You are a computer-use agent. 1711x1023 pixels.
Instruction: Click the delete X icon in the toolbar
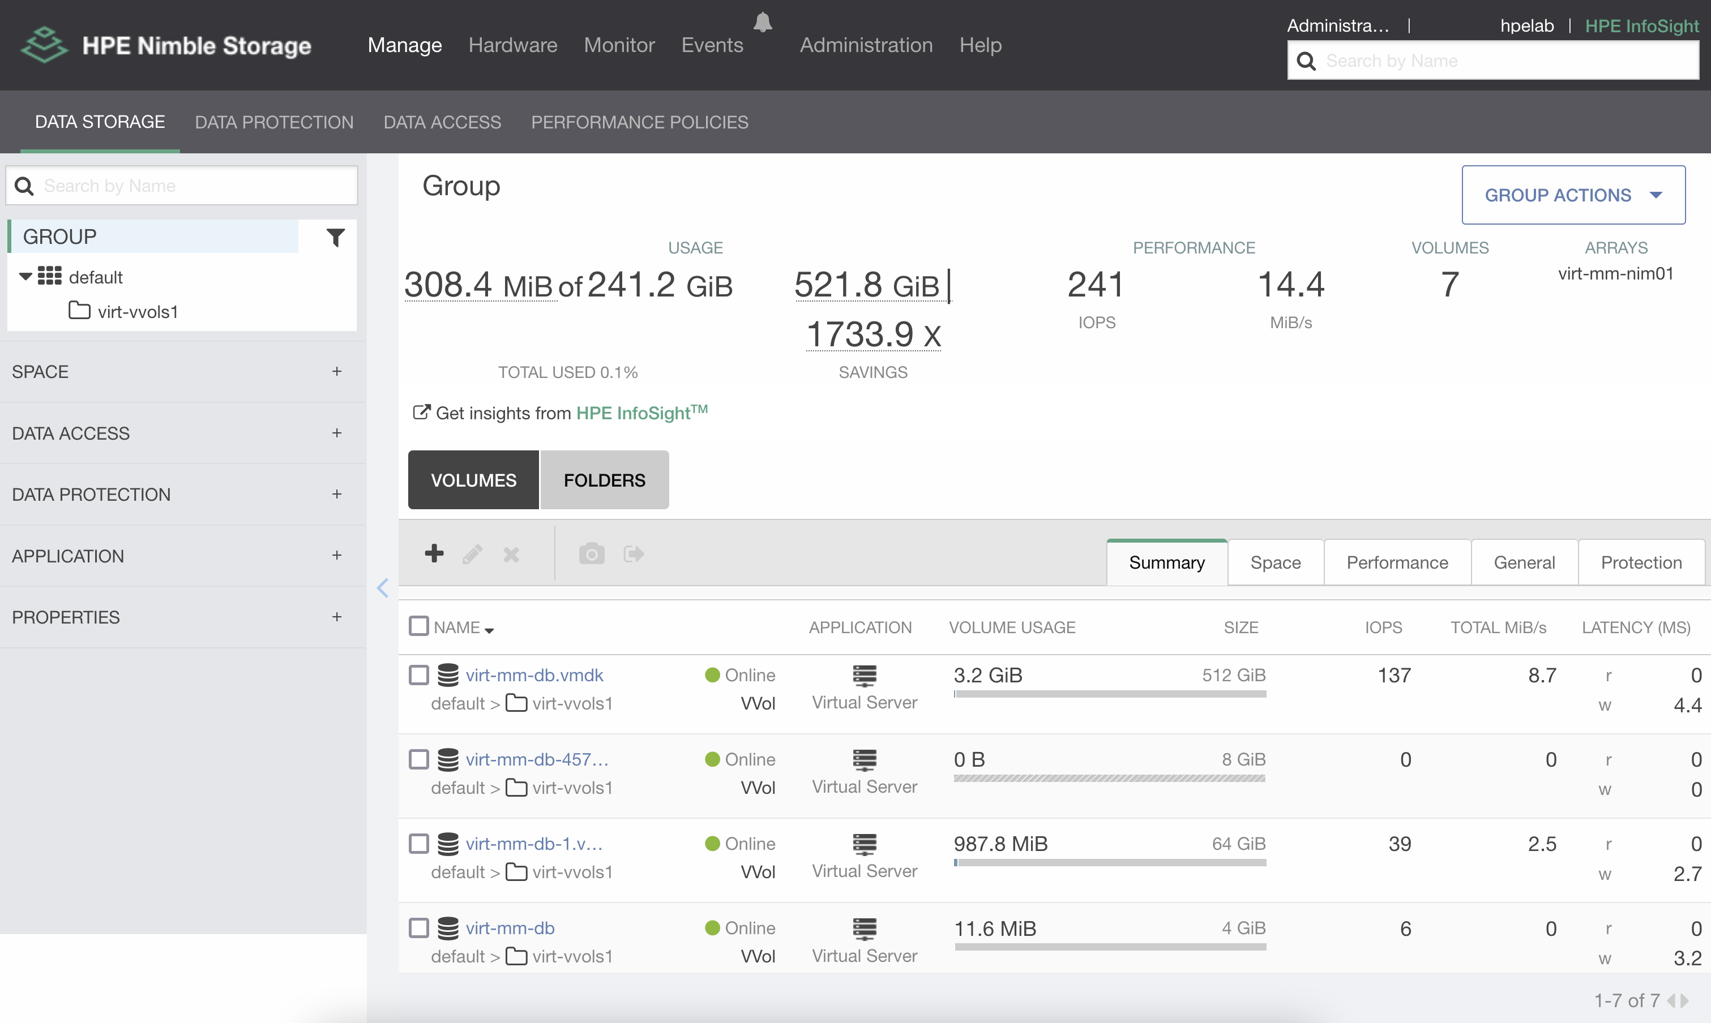point(511,555)
